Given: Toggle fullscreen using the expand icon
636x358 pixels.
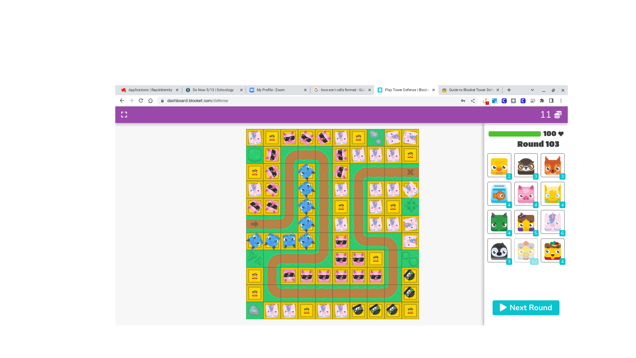Looking at the screenshot, I should [x=124, y=114].
